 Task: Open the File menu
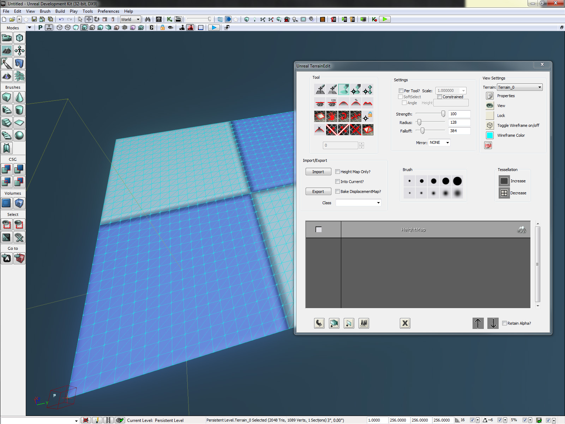(x=6, y=11)
